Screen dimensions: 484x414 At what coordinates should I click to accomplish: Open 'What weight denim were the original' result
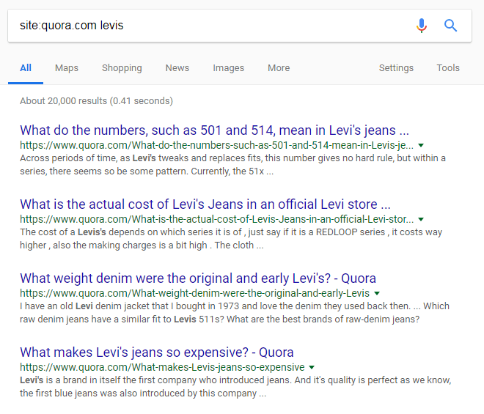(x=198, y=278)
